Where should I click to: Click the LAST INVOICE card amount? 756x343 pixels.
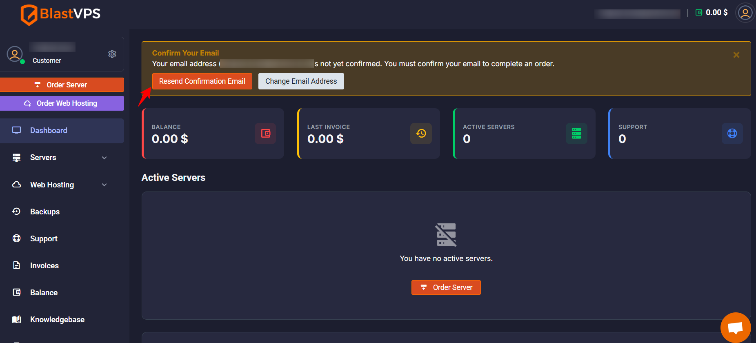tap(325, 139)
